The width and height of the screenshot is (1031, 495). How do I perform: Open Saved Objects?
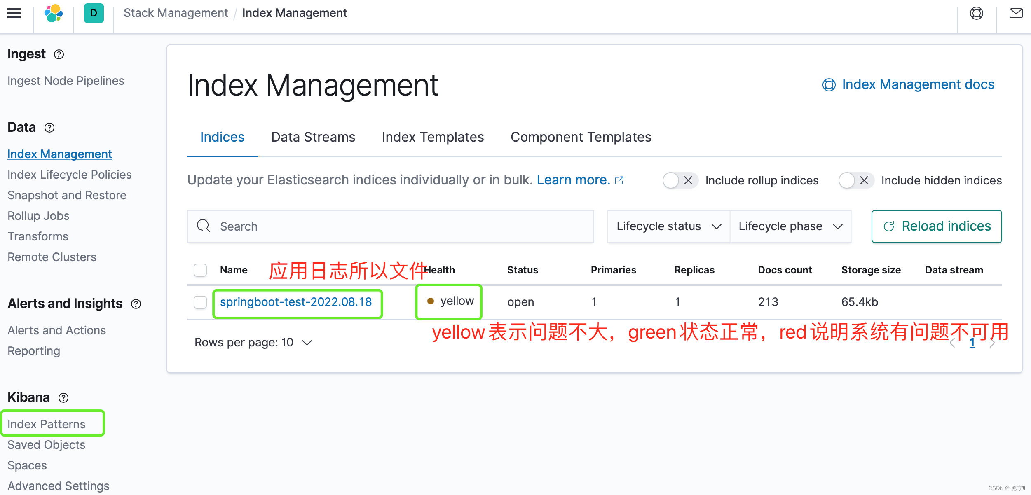click(47, 445)
